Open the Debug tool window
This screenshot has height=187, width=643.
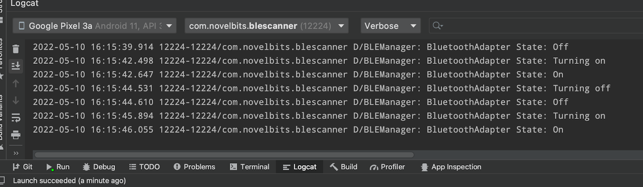coord(99,167)
